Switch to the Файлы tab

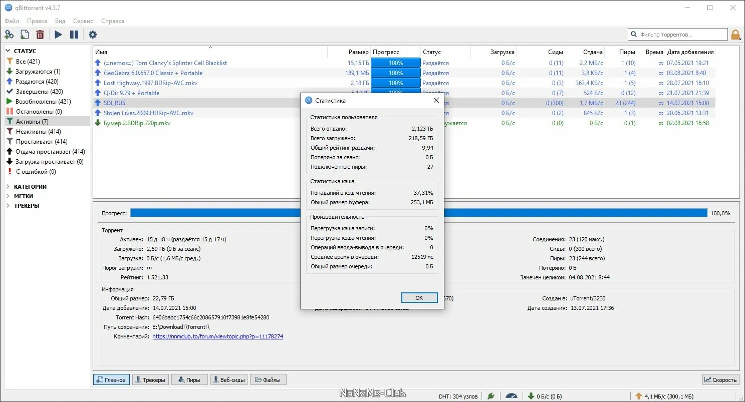pyautogui.click(x=268, y=380)
